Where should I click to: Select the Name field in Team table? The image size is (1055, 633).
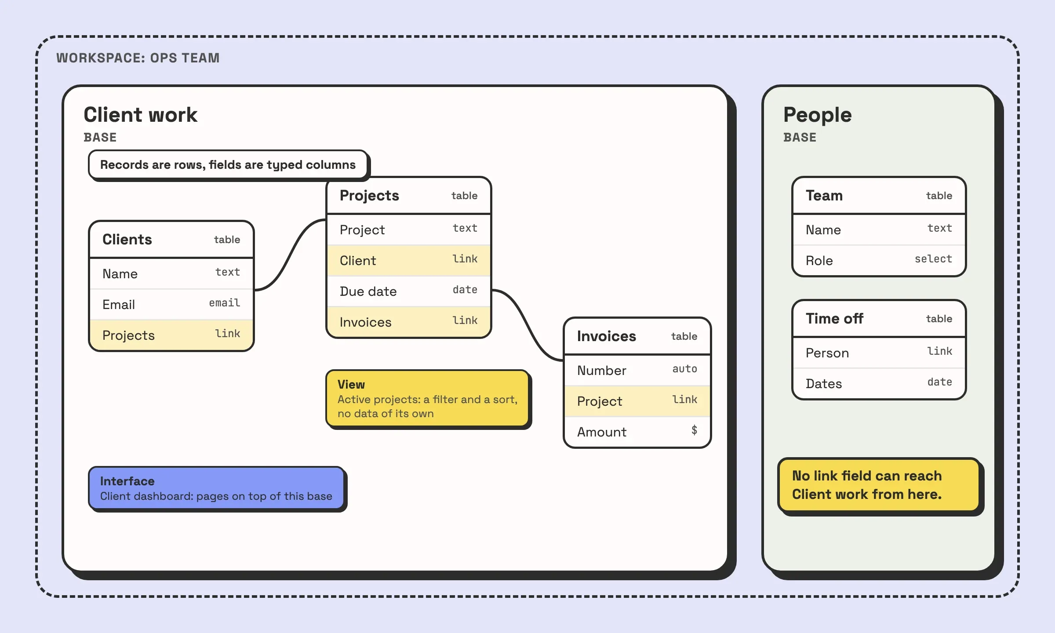[x=879, y=229]
